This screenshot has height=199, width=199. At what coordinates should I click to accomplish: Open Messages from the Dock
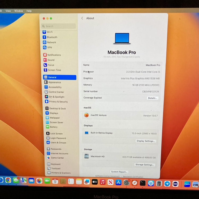click(x=16, y=180)
